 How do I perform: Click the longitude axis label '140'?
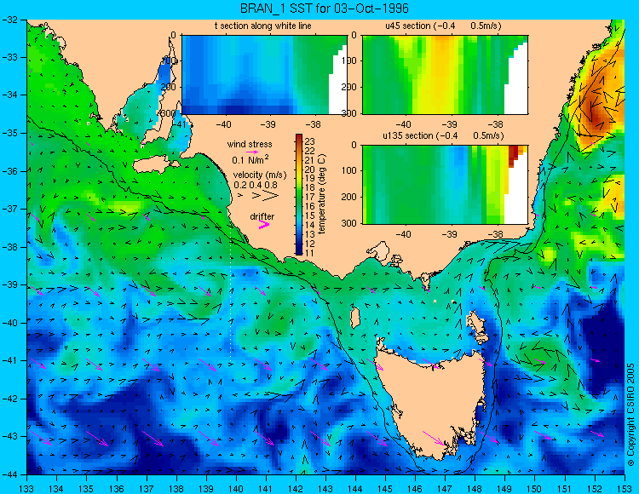pyautogui.click(x=236, y=489)
